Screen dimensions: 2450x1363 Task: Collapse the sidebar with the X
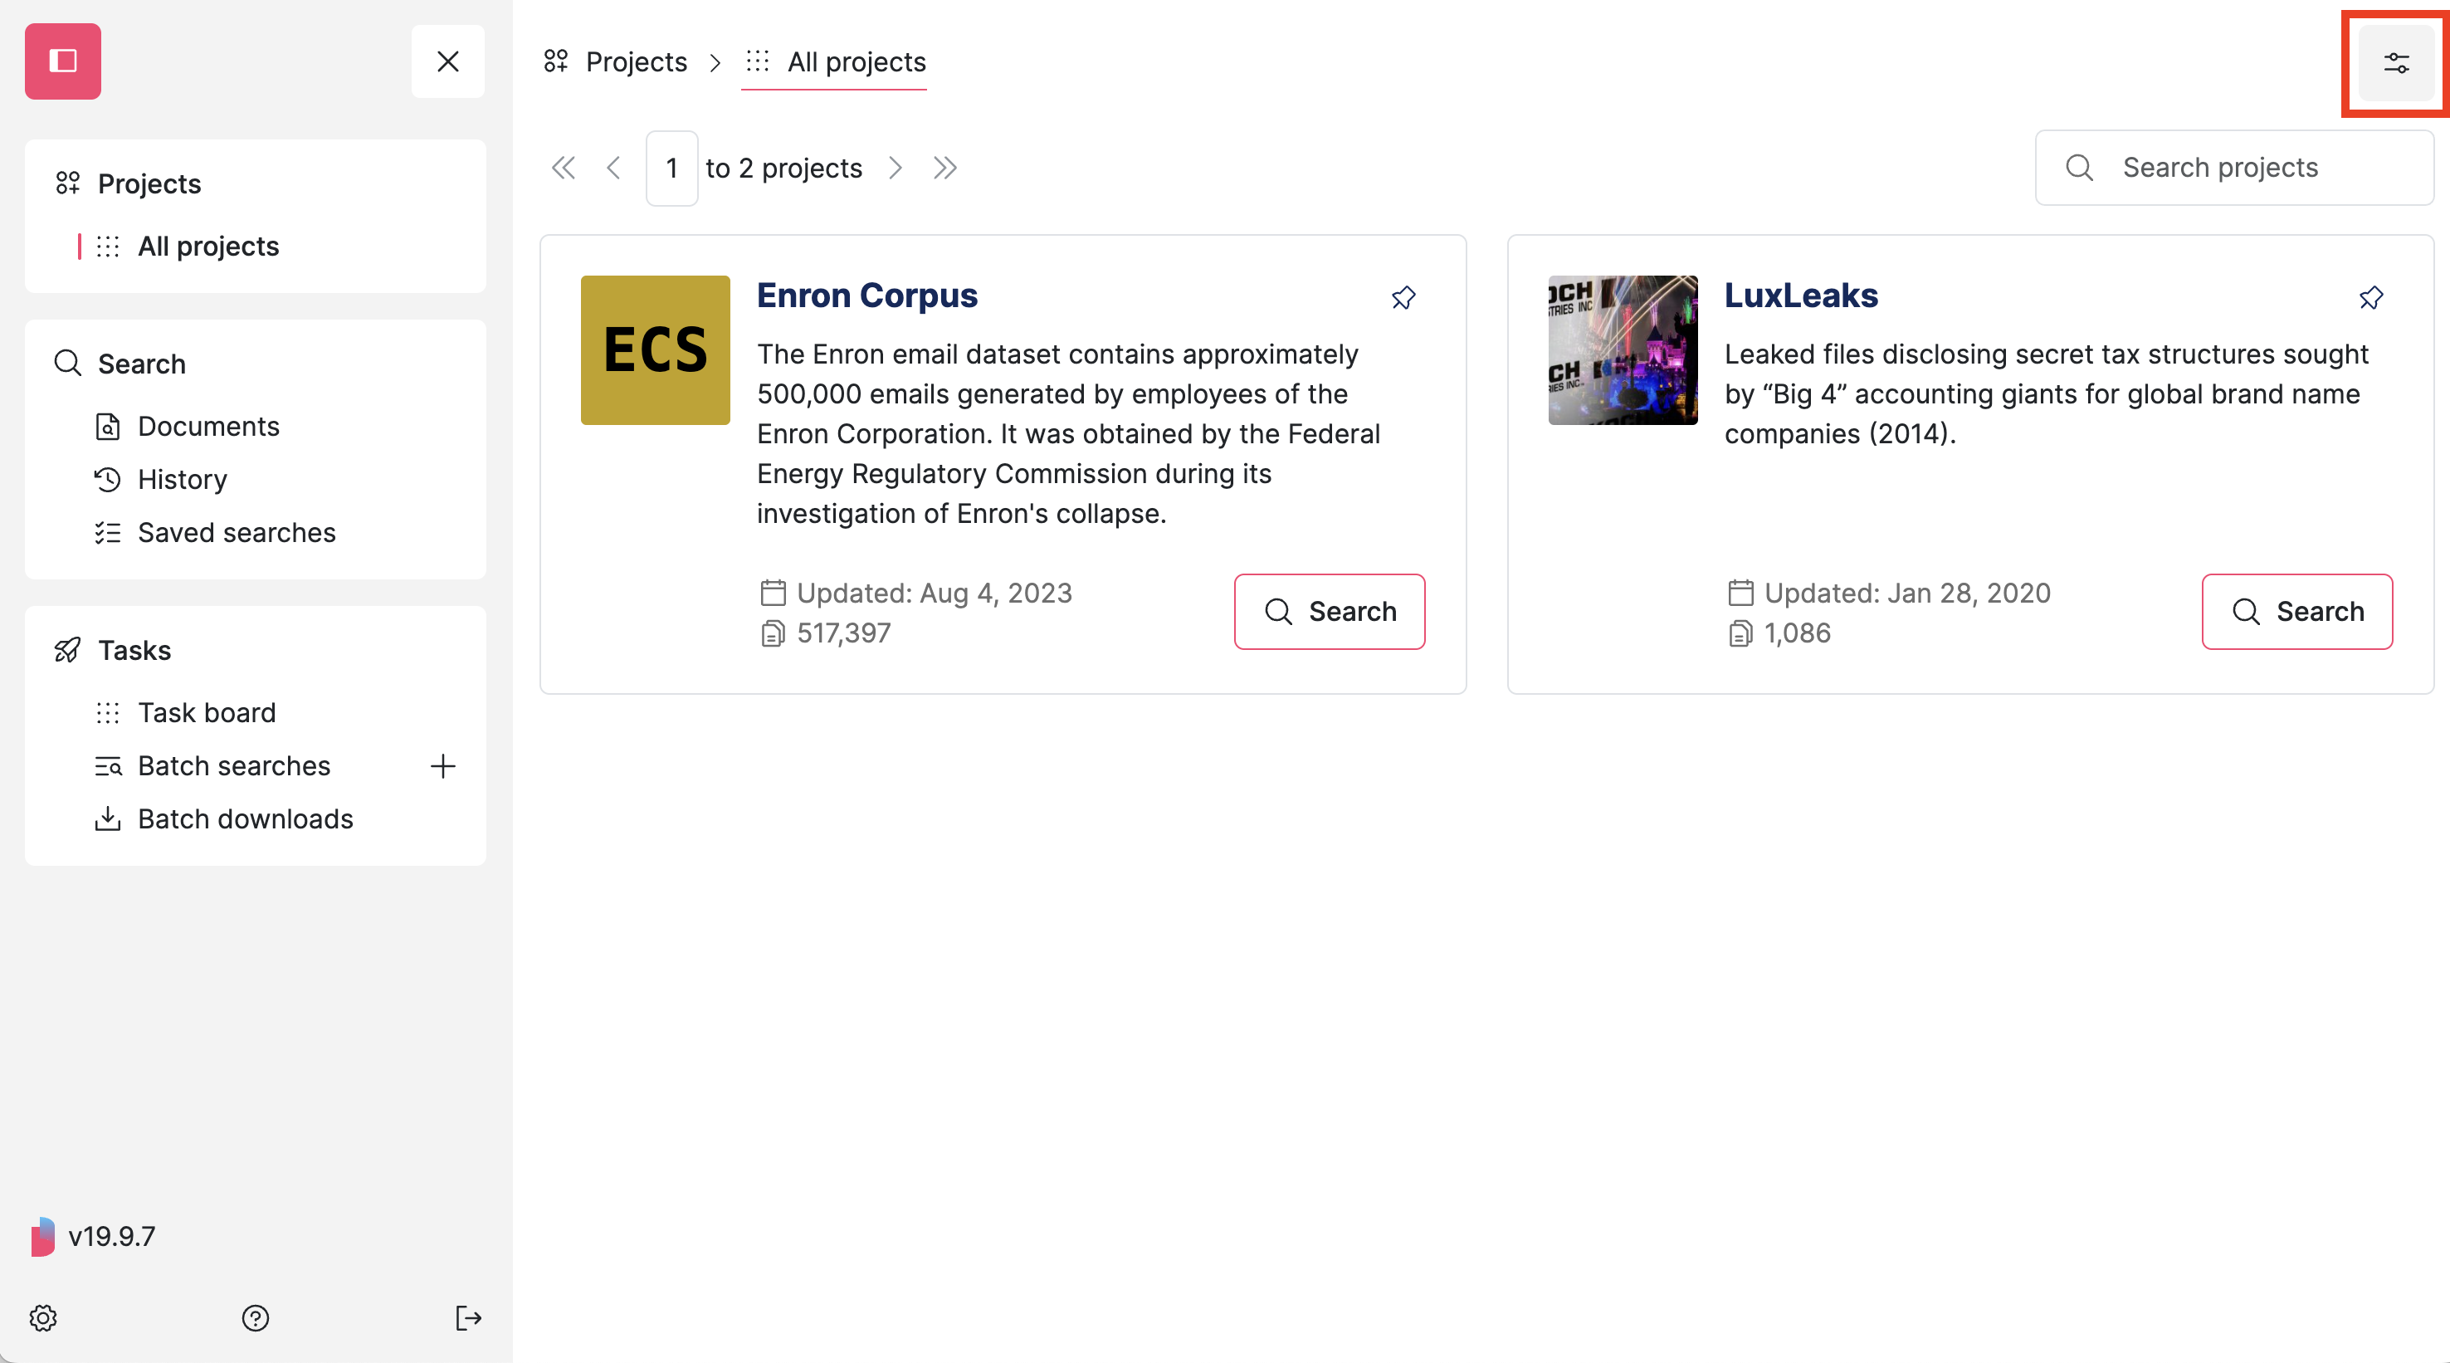click(x=448, y=61)
